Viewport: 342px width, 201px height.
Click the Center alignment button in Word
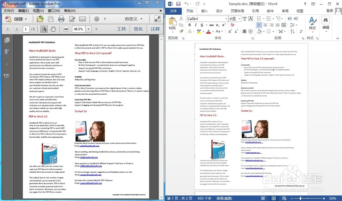pyautogui.click(x=265, y=25)
